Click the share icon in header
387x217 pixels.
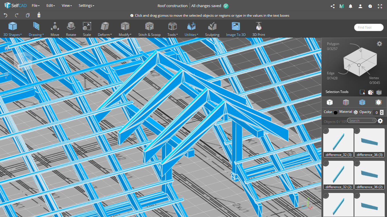(333, 6)
